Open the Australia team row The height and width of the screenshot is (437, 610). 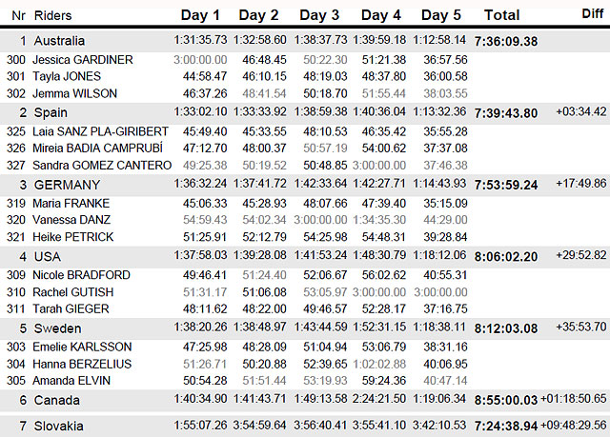tap(305, 41)
